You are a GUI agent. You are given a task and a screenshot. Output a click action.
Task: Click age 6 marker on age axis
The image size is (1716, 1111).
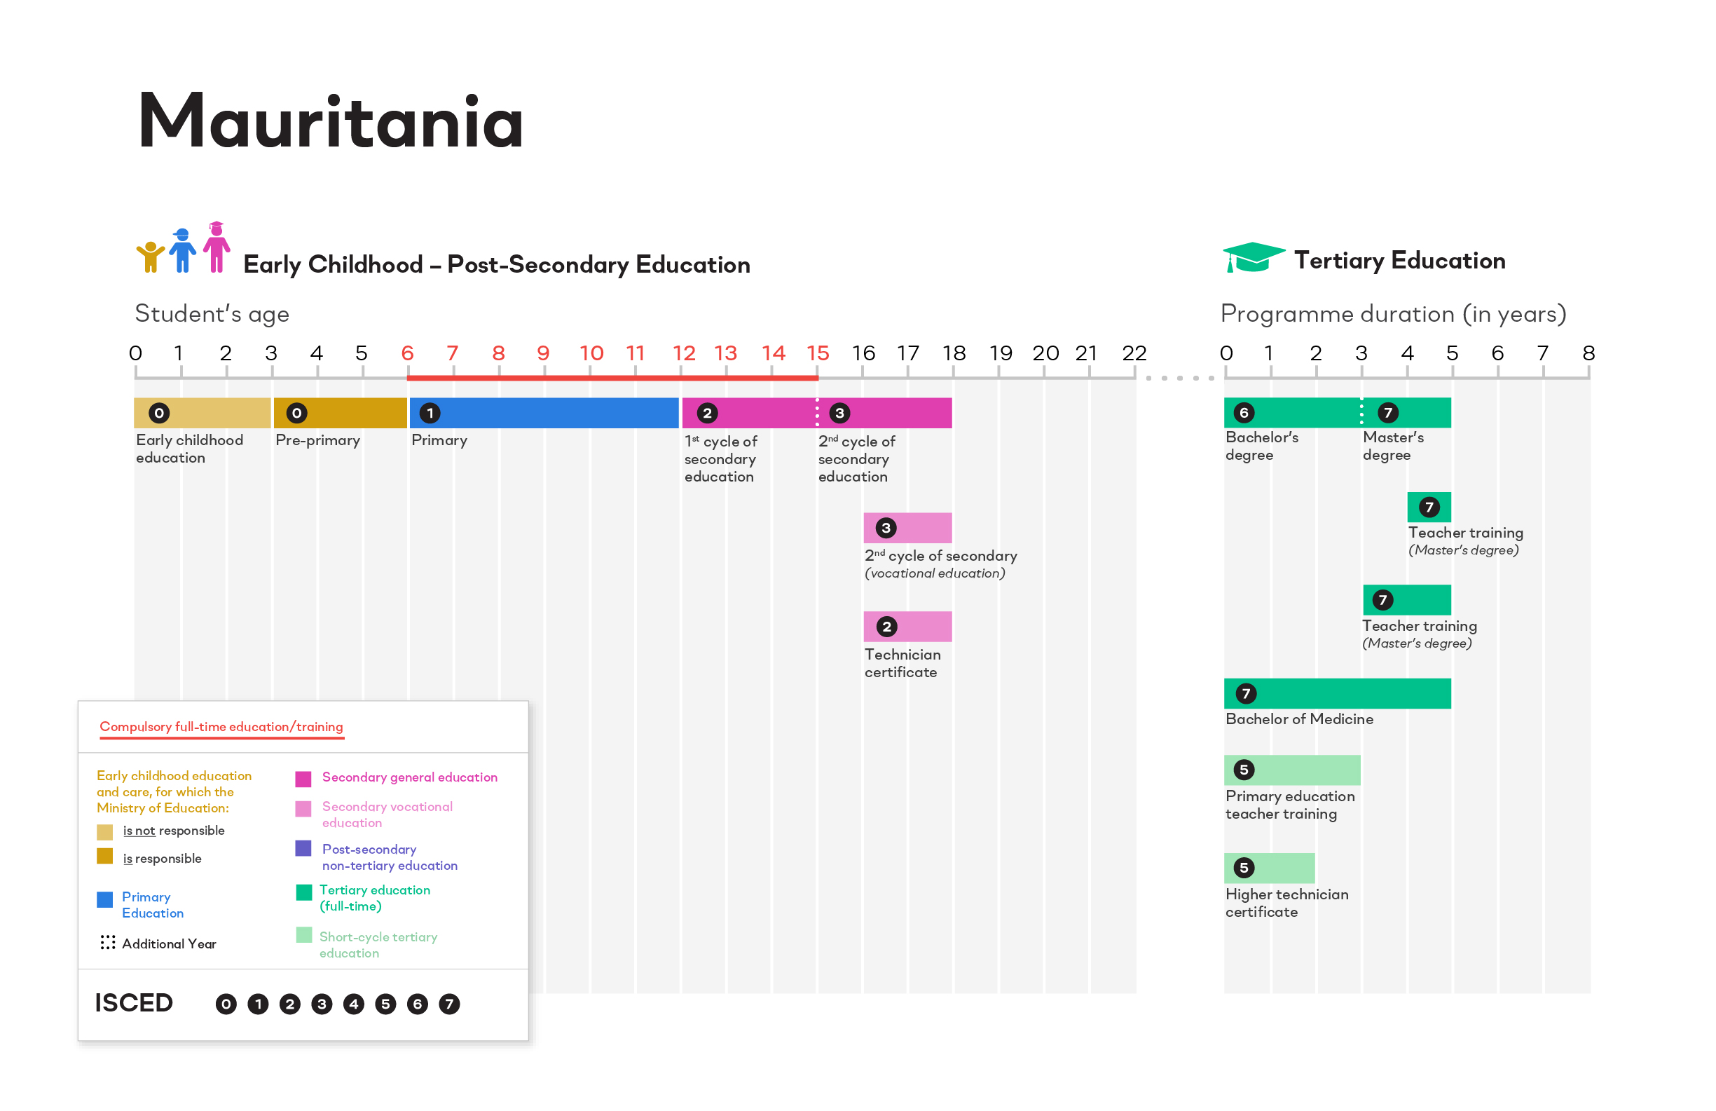pyautogui.click(x=407, y=353)
